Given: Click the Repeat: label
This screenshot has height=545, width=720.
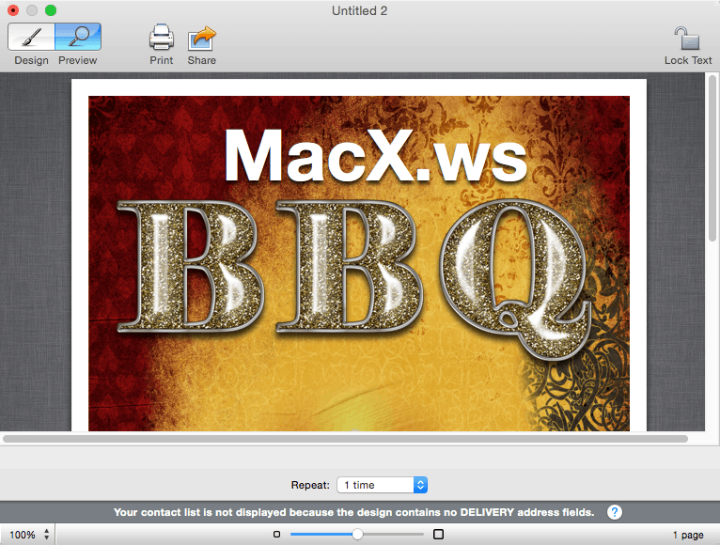Looking at the screenshot, I should pos(310,485).
